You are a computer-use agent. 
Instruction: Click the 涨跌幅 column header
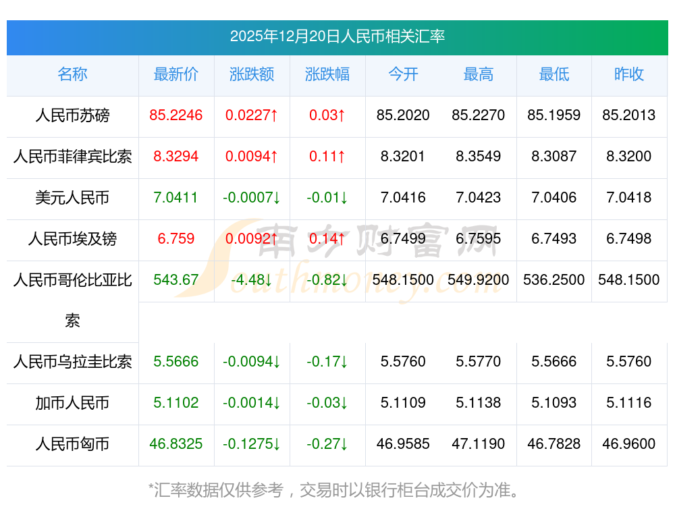point(327,74)
